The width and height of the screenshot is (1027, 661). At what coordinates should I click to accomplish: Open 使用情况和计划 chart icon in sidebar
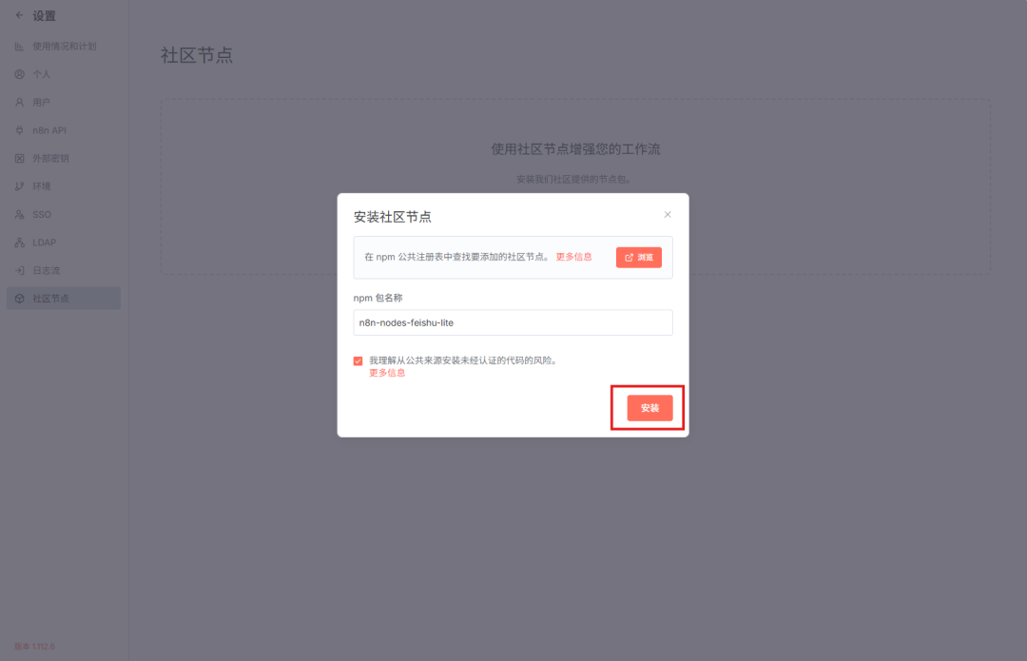[x=19, y=46]
